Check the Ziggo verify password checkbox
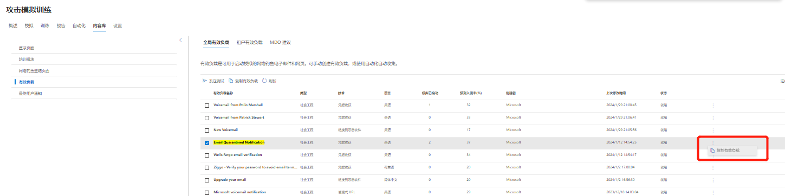 207,168
